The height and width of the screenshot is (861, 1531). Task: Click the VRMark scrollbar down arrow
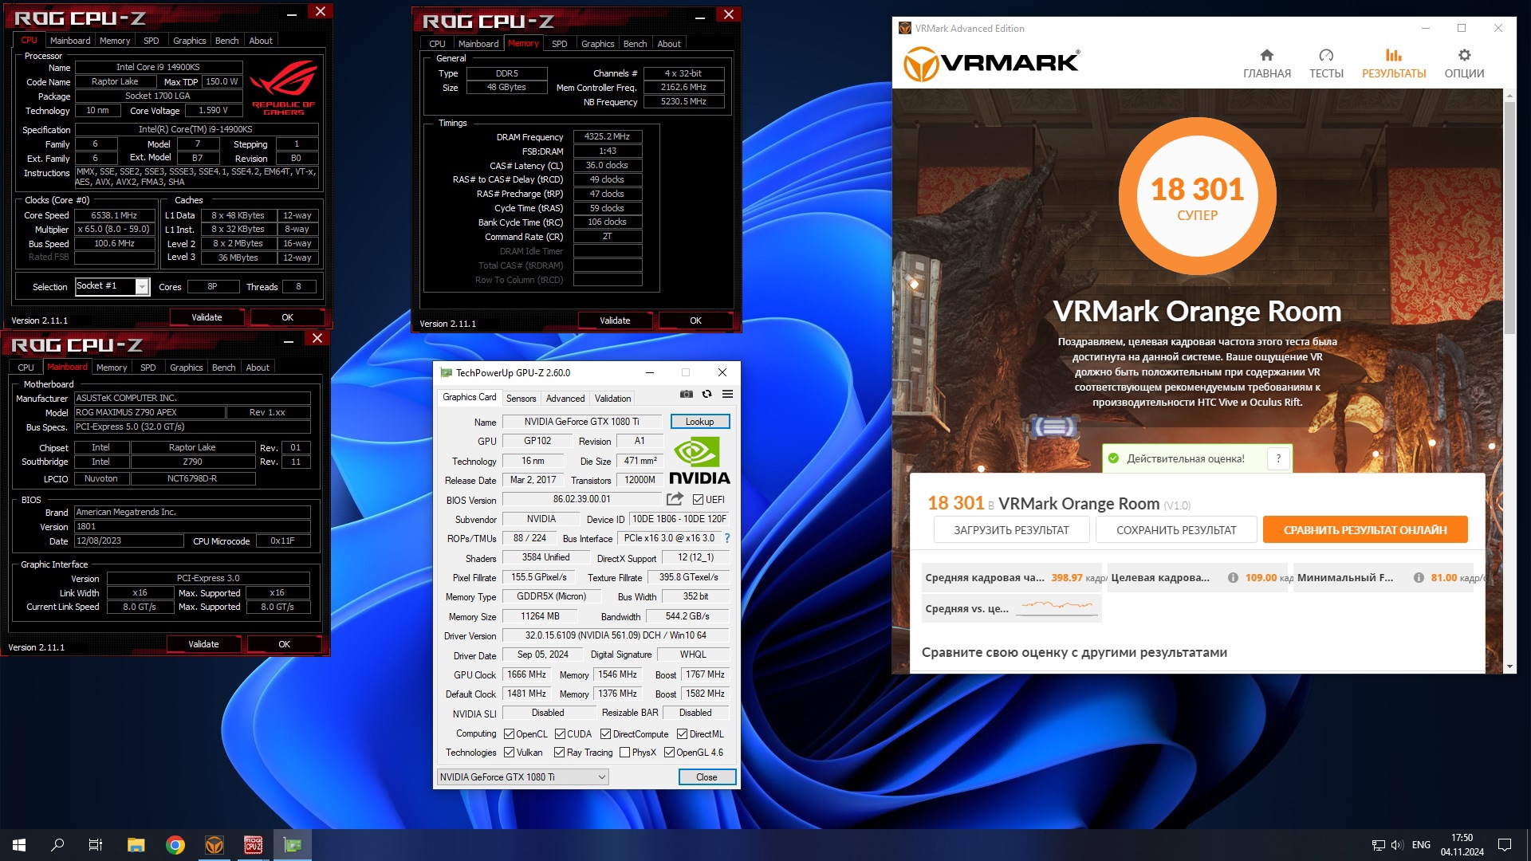click(1509, 666)
